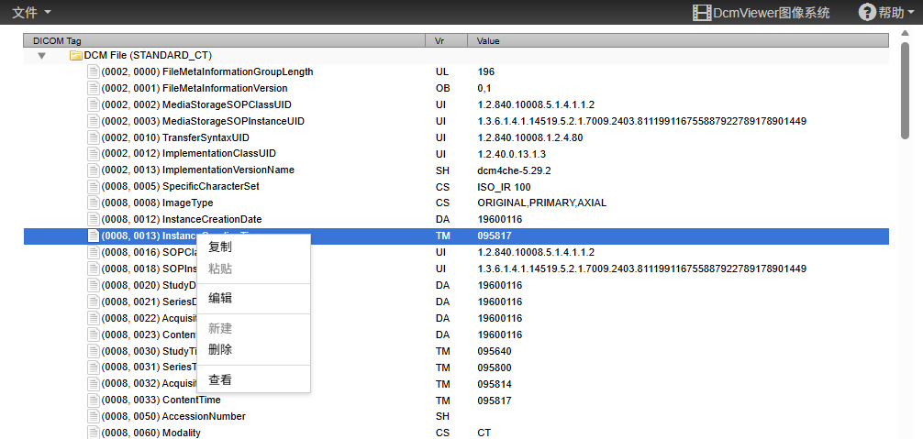Viewport: 923px width, 439px height.
Task: Choose 删除 from the context menu
Action: [x=220, y=350]
